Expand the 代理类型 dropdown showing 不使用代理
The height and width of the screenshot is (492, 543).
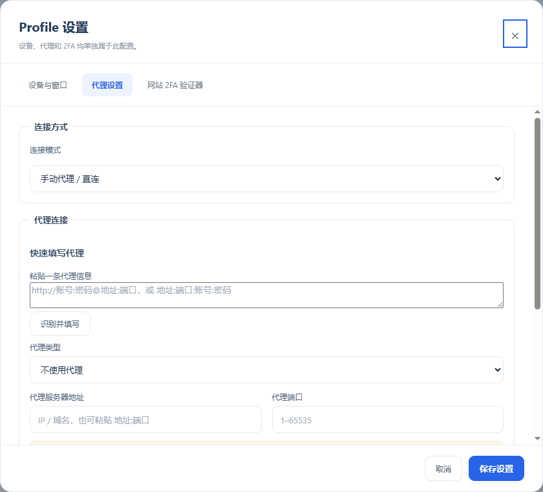pyautogui.click(x=266, y=370)
